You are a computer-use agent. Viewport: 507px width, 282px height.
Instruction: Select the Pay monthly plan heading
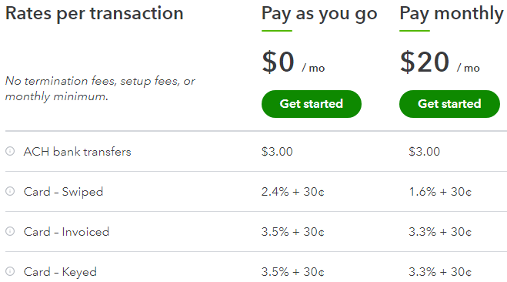[452, 14]
